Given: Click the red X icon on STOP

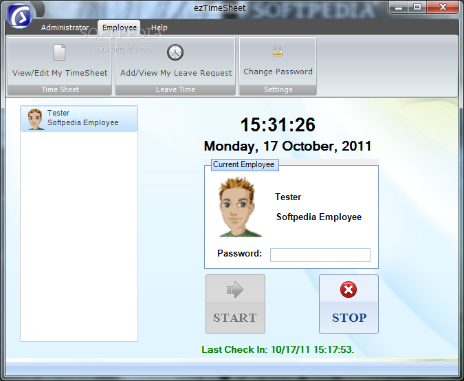Looking at the screenshot, I should (349, 290).
